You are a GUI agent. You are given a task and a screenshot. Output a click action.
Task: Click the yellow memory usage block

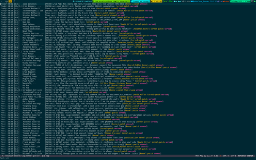(156, 1)
